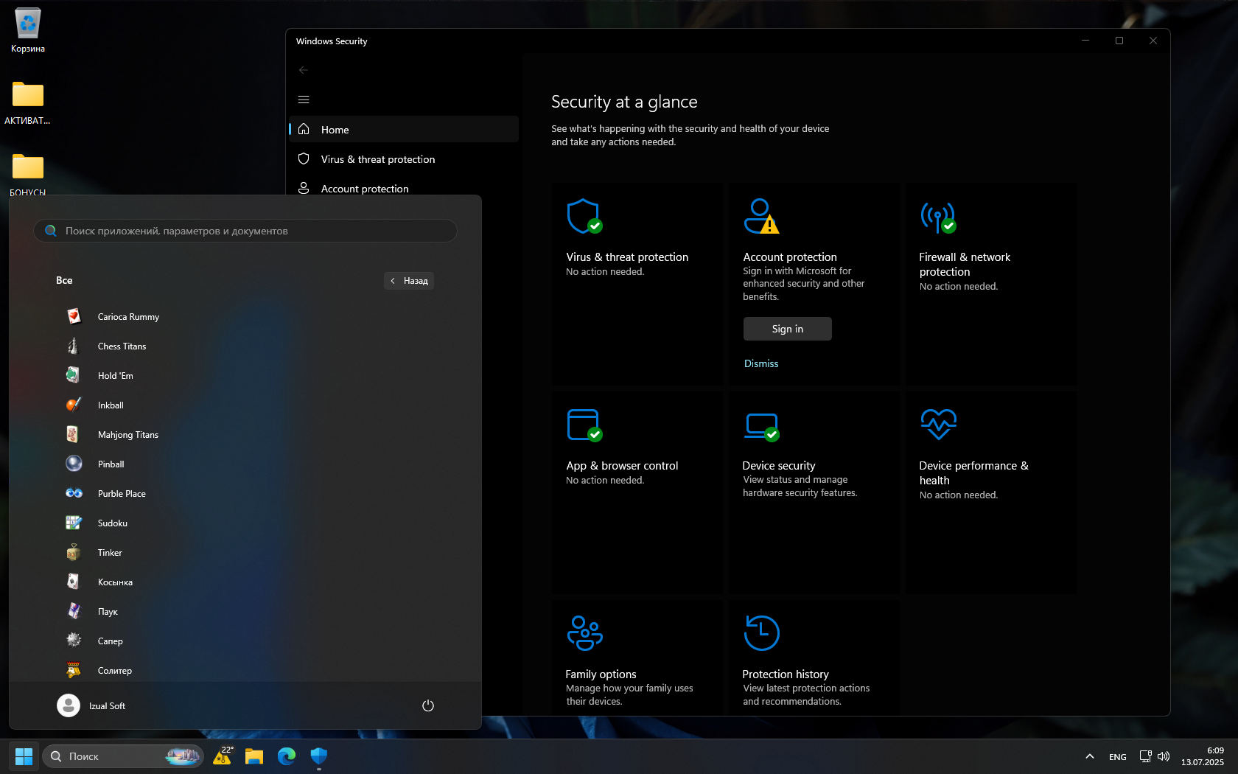This screenshot has height=774, width=1238.
Task: Open Family options people icon
Action: tap(584, 633)
